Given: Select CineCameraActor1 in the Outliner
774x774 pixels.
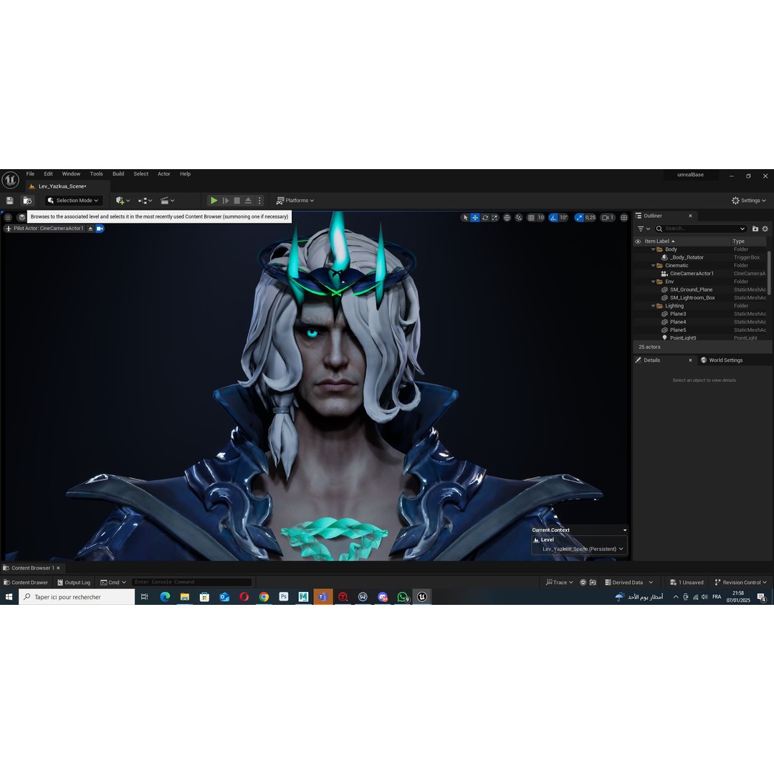Looking at the screenshot, I should [691, 274].
